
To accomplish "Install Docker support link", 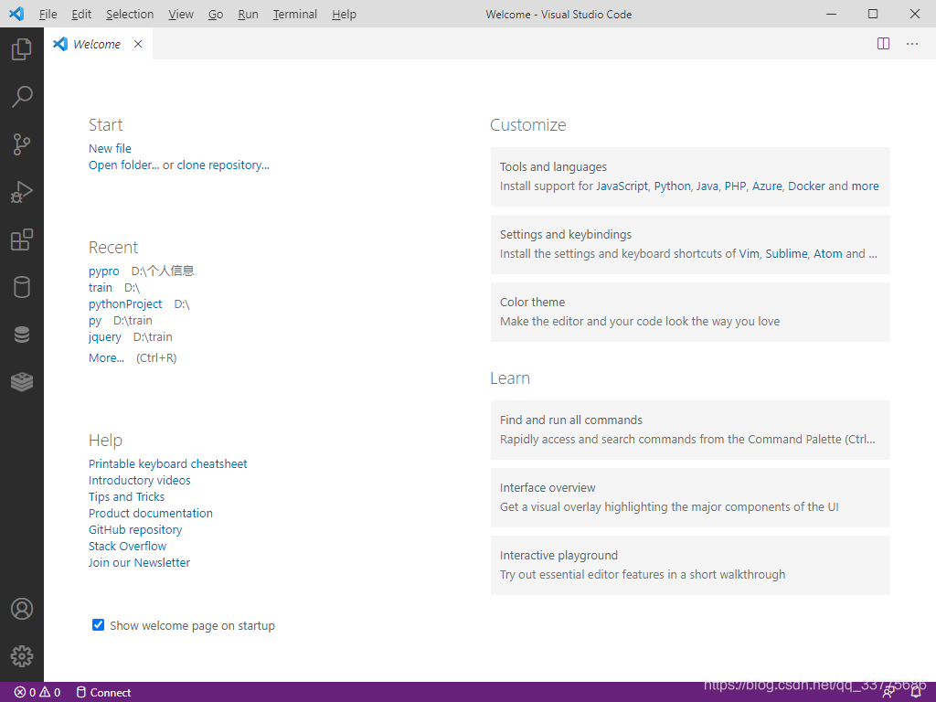I will (806, 186).
